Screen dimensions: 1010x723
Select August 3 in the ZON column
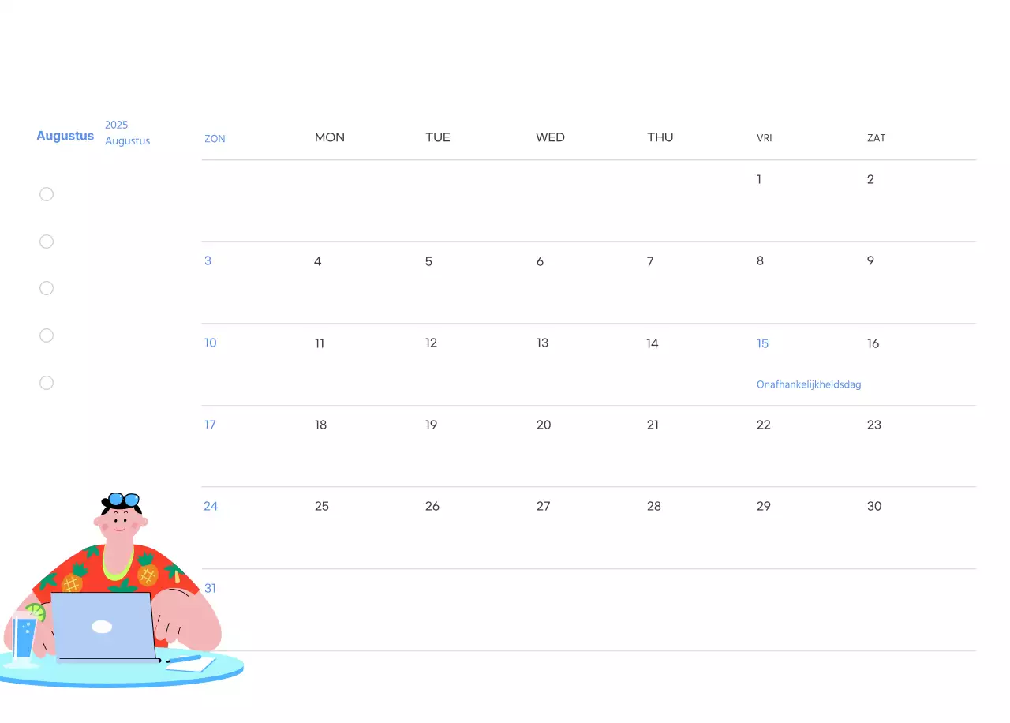point(208,260)
